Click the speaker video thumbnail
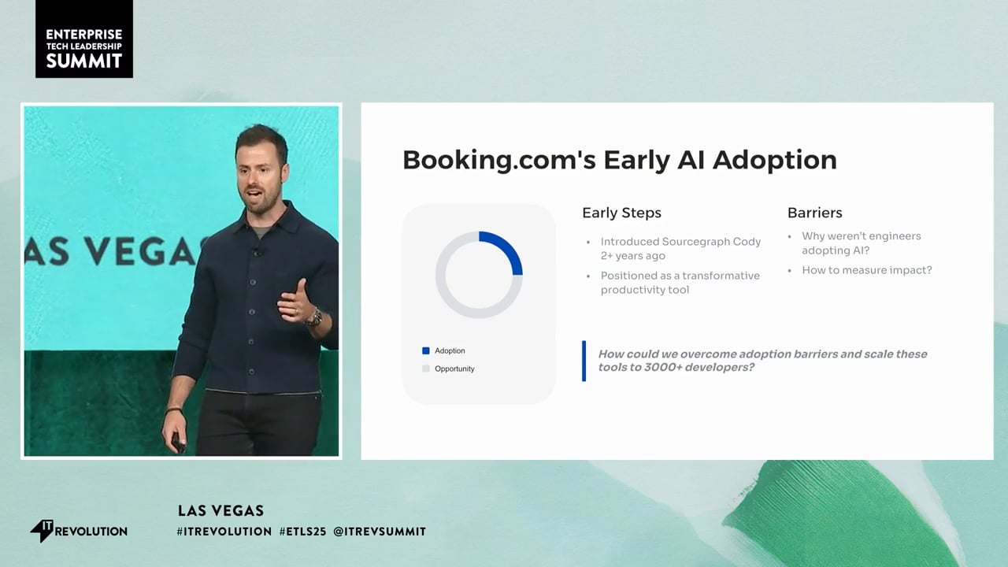1008x567 pixels. click(x=181, y=281)
